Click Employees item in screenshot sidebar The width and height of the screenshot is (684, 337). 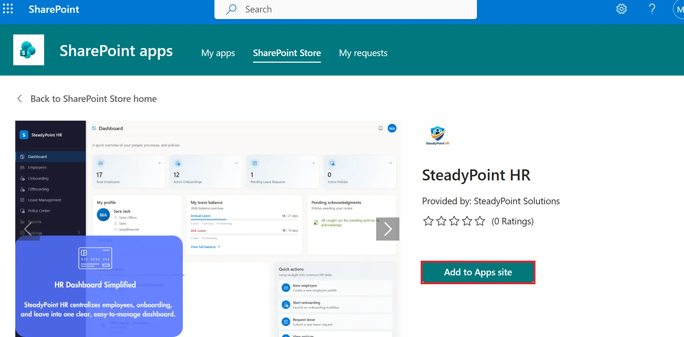click(x=50, y=168)
